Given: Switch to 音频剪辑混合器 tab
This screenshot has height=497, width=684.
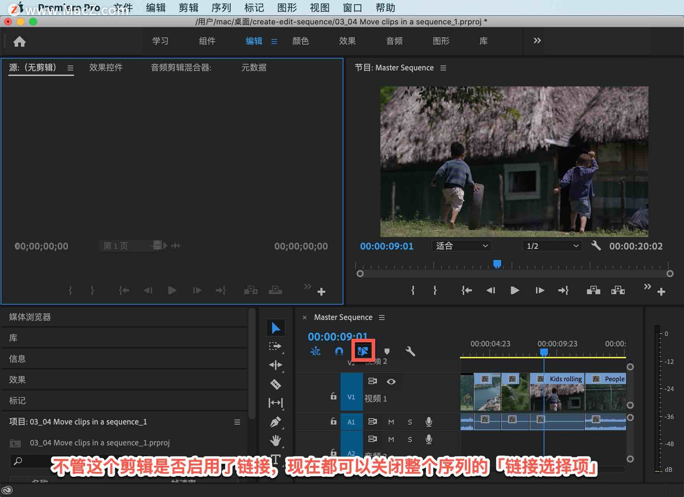Looking at the screenshot, I should 181,68.
